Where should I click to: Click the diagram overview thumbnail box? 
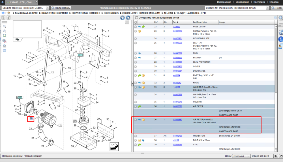tap(27, 29)
